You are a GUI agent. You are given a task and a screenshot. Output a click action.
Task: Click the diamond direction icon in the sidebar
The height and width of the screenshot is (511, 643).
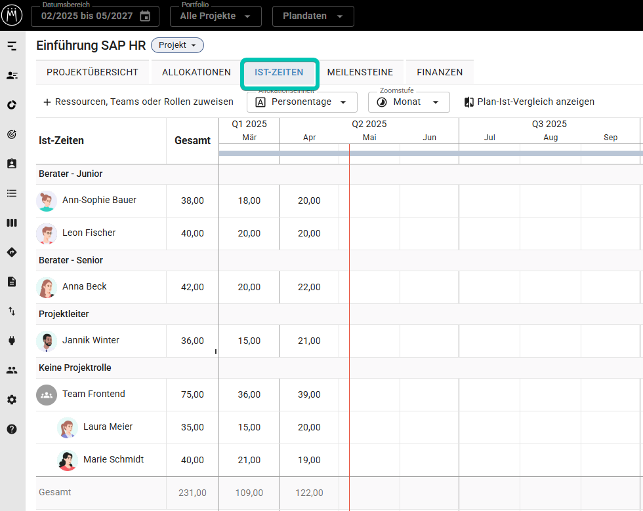[12, 252]
